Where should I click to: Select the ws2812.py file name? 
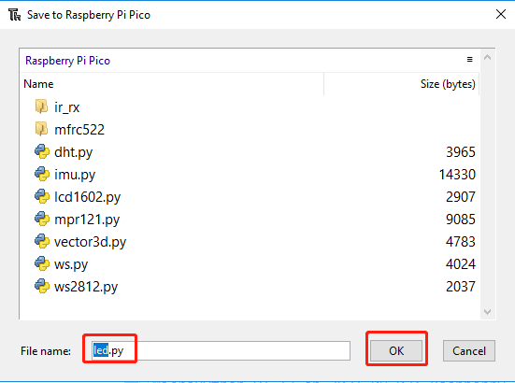(x=86, y=287)
